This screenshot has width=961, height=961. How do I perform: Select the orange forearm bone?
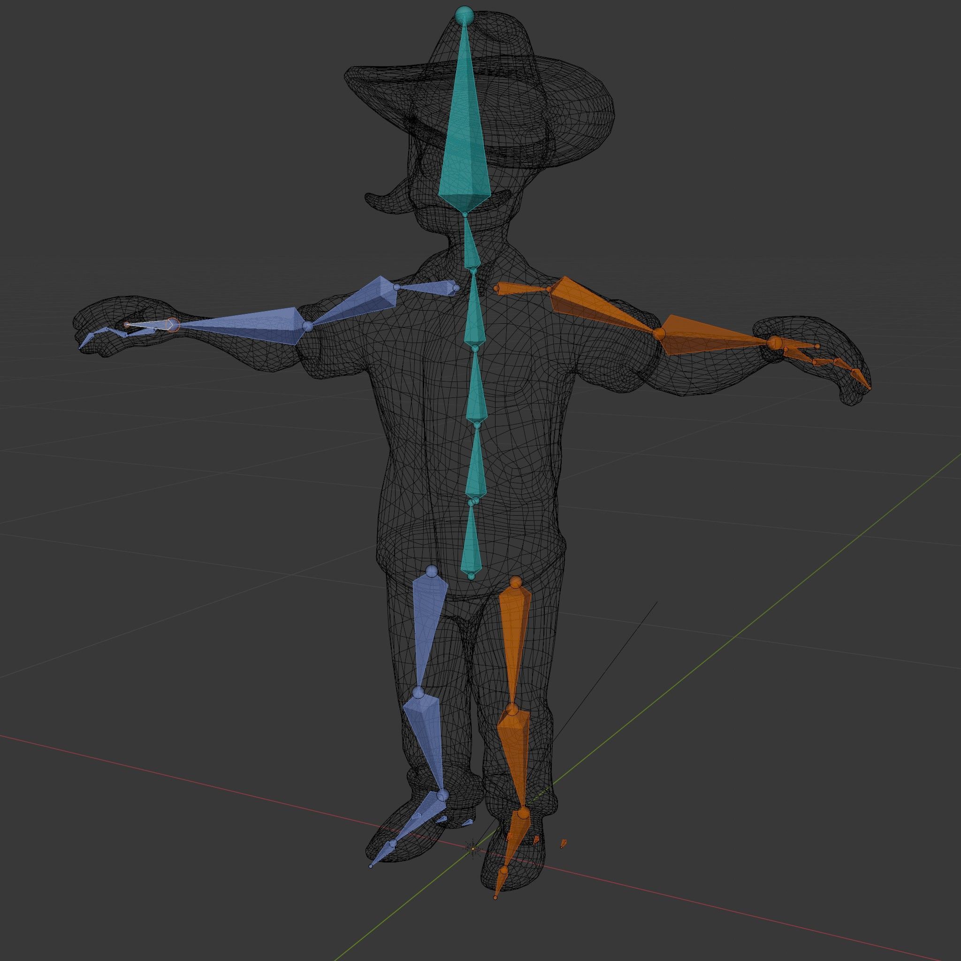(716, 336)
